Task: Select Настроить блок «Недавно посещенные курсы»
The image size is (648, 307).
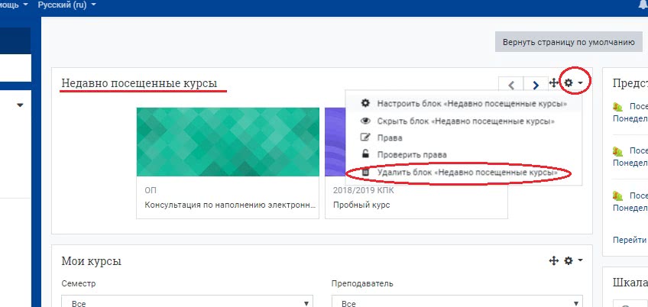Action: point(471,103)
